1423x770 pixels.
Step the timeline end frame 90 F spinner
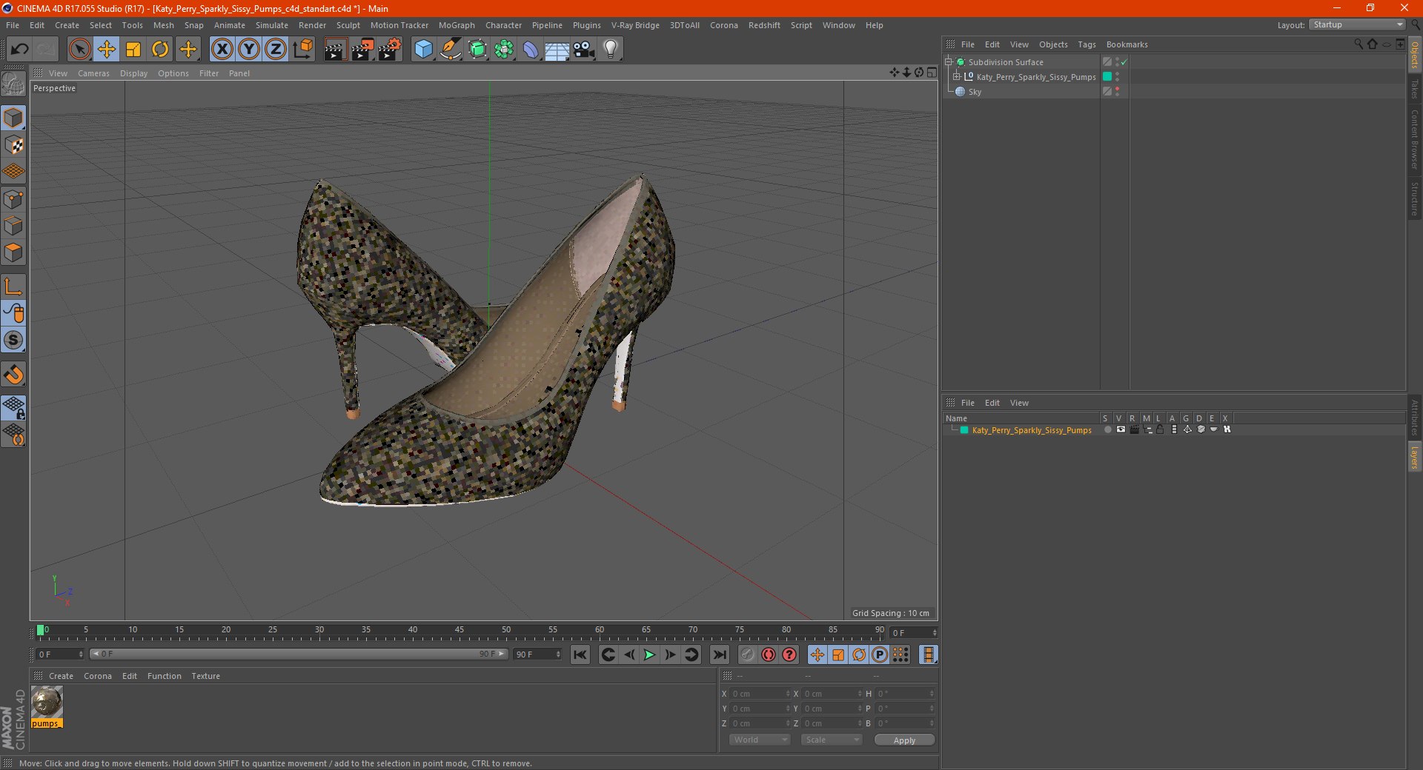(558, 654)
